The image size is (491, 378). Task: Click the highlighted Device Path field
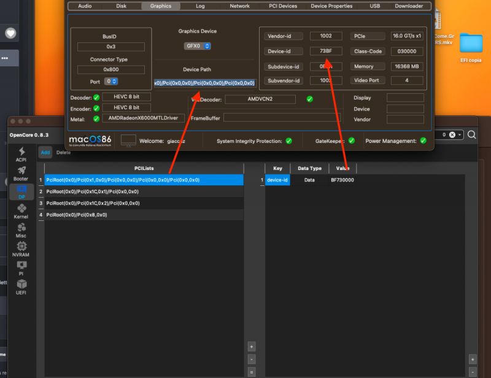(205, 83)
